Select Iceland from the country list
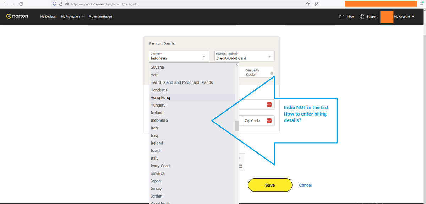 (192, 113)
